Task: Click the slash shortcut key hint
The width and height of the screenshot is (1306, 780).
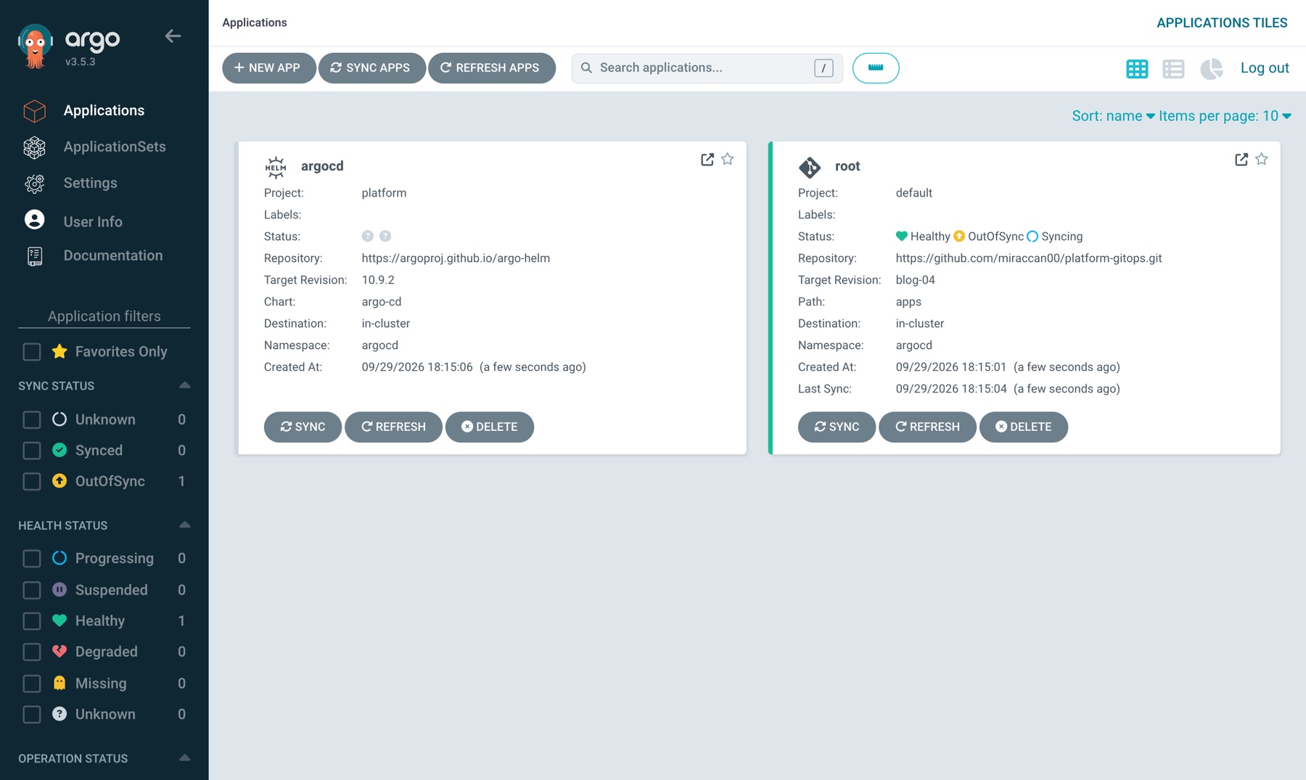Action: click(824, 68)
